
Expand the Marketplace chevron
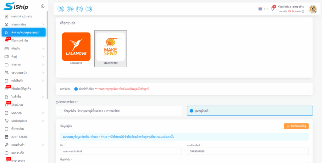click(x=43, y=121)
